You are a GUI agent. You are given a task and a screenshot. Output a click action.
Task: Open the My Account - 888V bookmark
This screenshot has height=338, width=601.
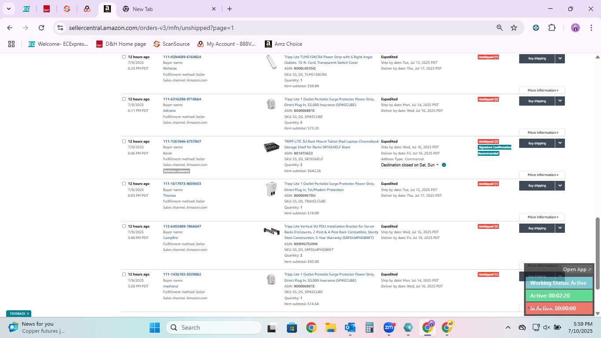(x=227, y=44)
